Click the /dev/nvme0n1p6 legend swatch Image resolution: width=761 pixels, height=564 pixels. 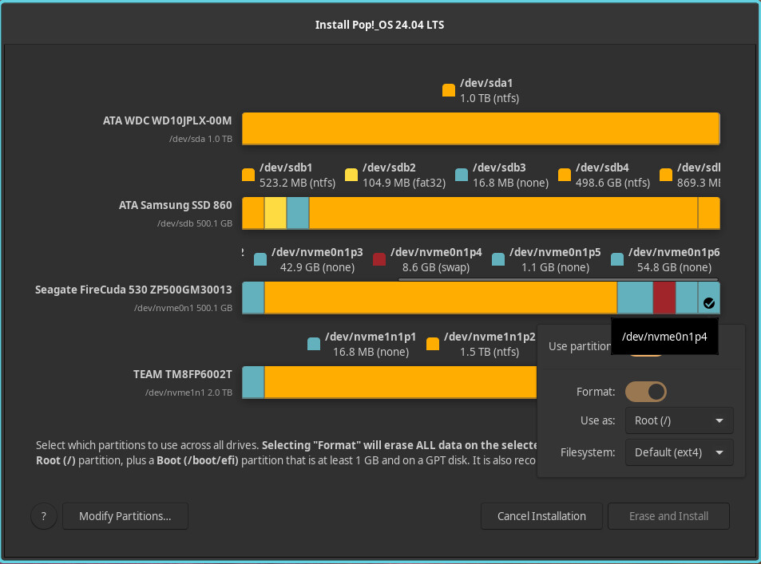coord(616,259)
